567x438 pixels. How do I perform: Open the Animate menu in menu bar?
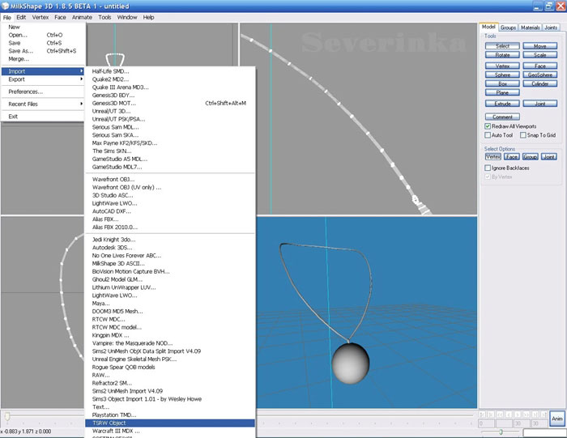pos(81,17)
